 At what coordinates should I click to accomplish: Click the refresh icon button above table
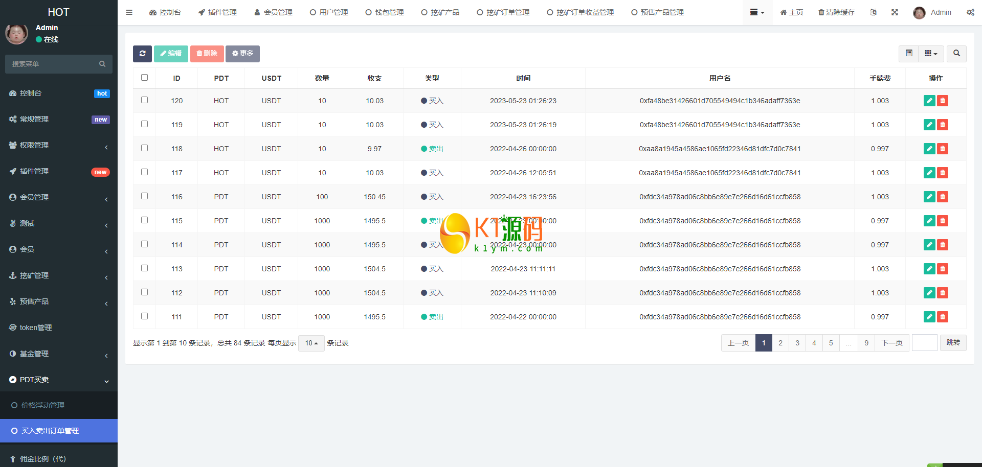[x=142, y=54]
